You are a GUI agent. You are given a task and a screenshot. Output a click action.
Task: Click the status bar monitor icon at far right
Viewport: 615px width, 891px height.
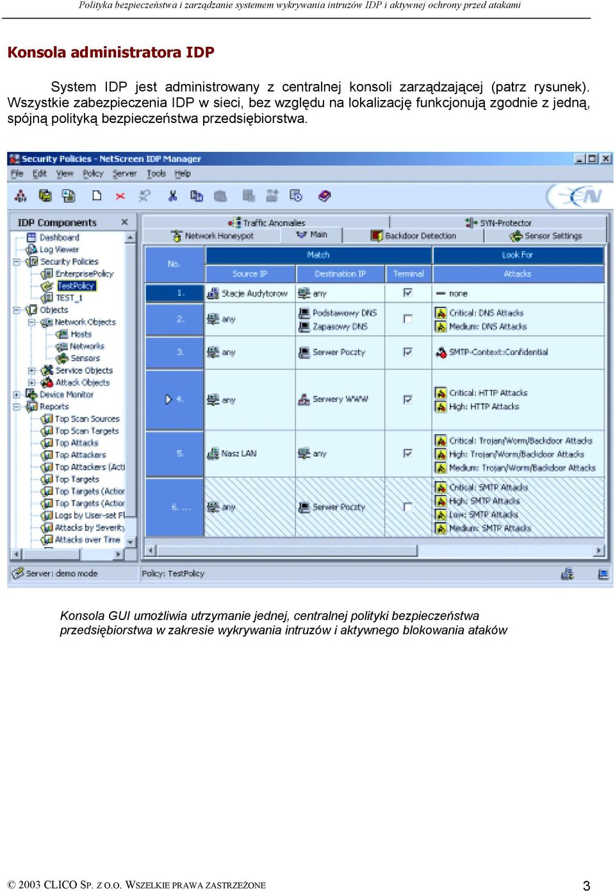pos(603,574)
